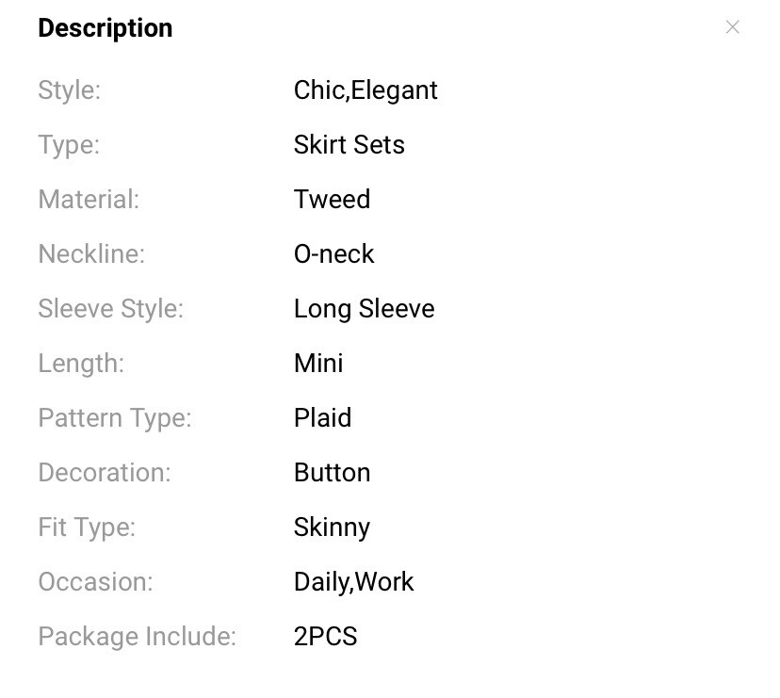Select the Skinny fit type value
This screenshot has width=780, height=698.
(333, 528)
